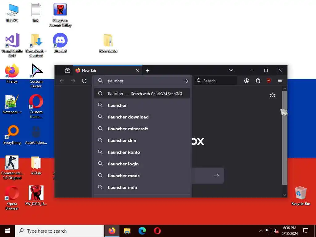316x237 pixels.
Task: Choose suggestion 'tlauncher konto'
Action: click(142, 152)
